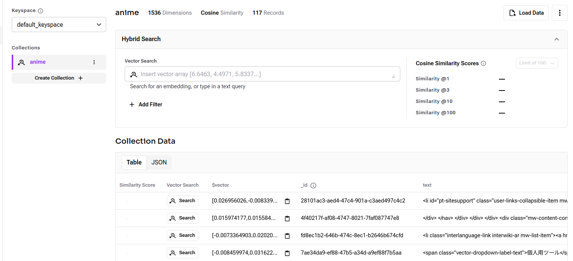Open the Limit of 100 dropdown
Viewport: 573px width, 261px height.
(x=537, y=63)
